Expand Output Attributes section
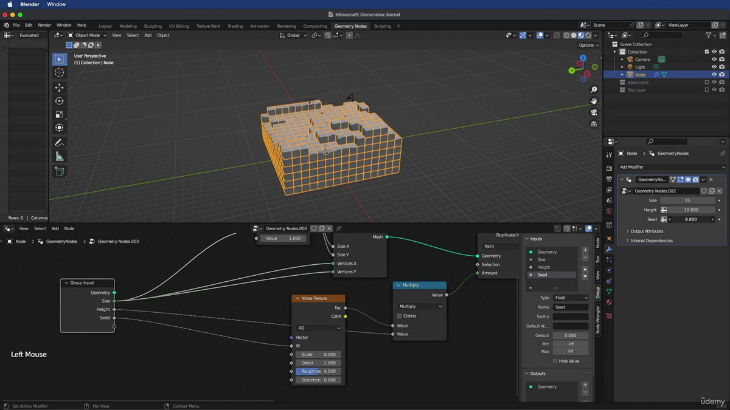 click(x=647, y=231)
